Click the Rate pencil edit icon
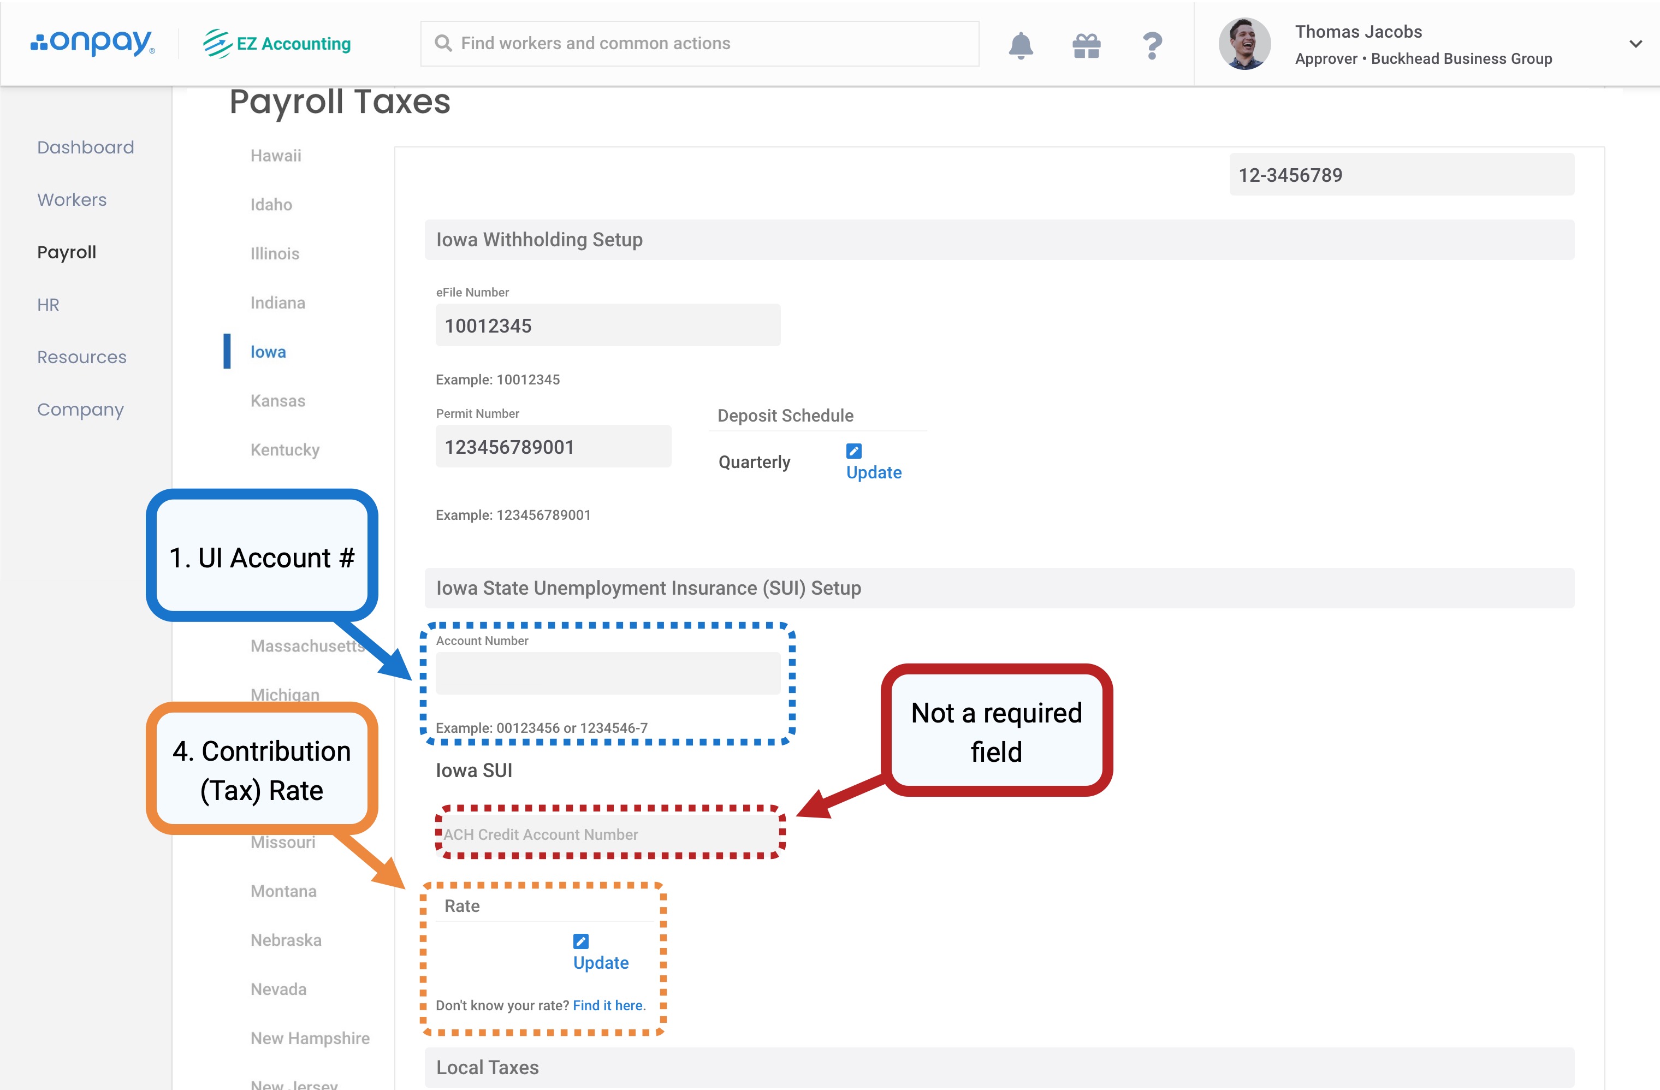The height and width of the screenshot is (1090, 1660). pyautogui.click(x=580, y=941)
